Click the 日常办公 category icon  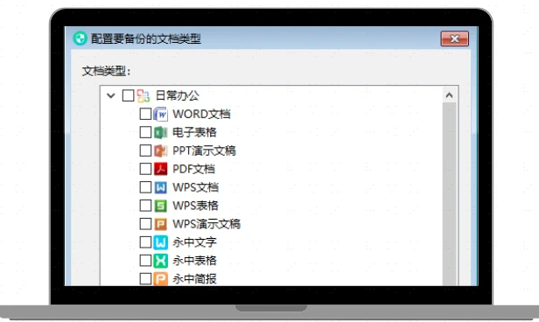pos(143,95)
